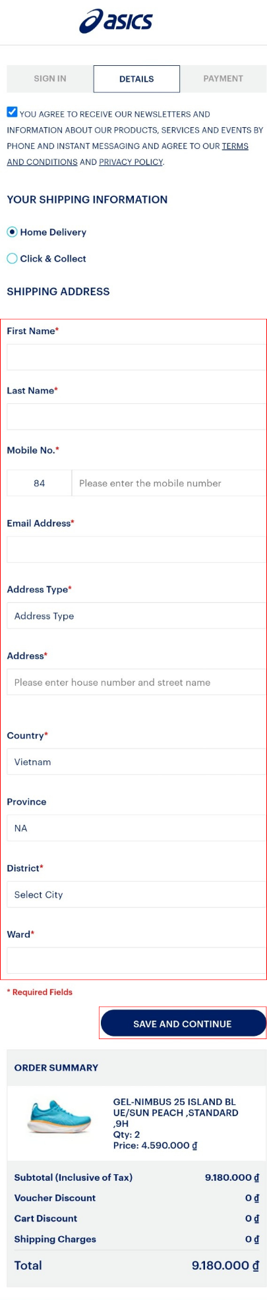Open the Privacy Policy link
267x1300 pixels.
(x=131, y=162)
